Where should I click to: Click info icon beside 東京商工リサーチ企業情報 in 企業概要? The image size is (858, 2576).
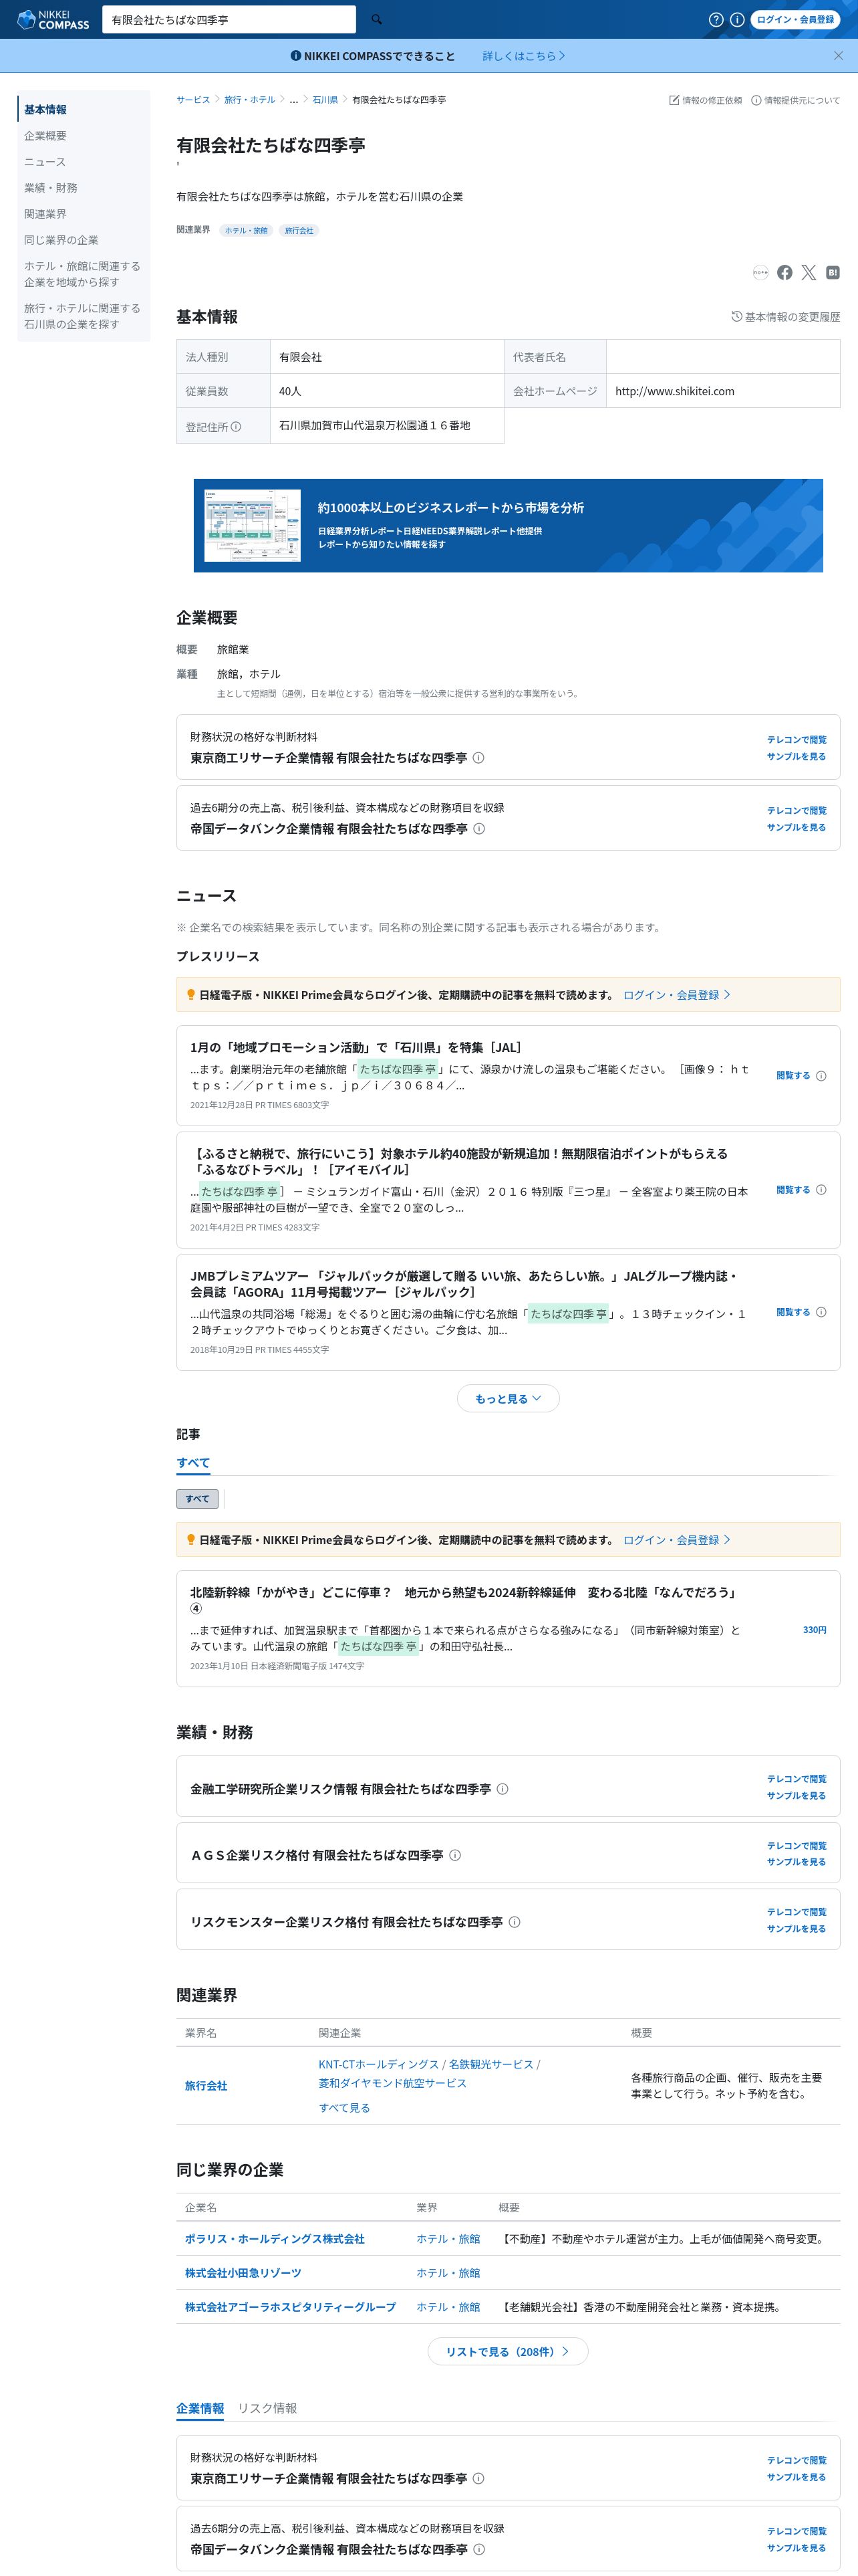(478, 758)
